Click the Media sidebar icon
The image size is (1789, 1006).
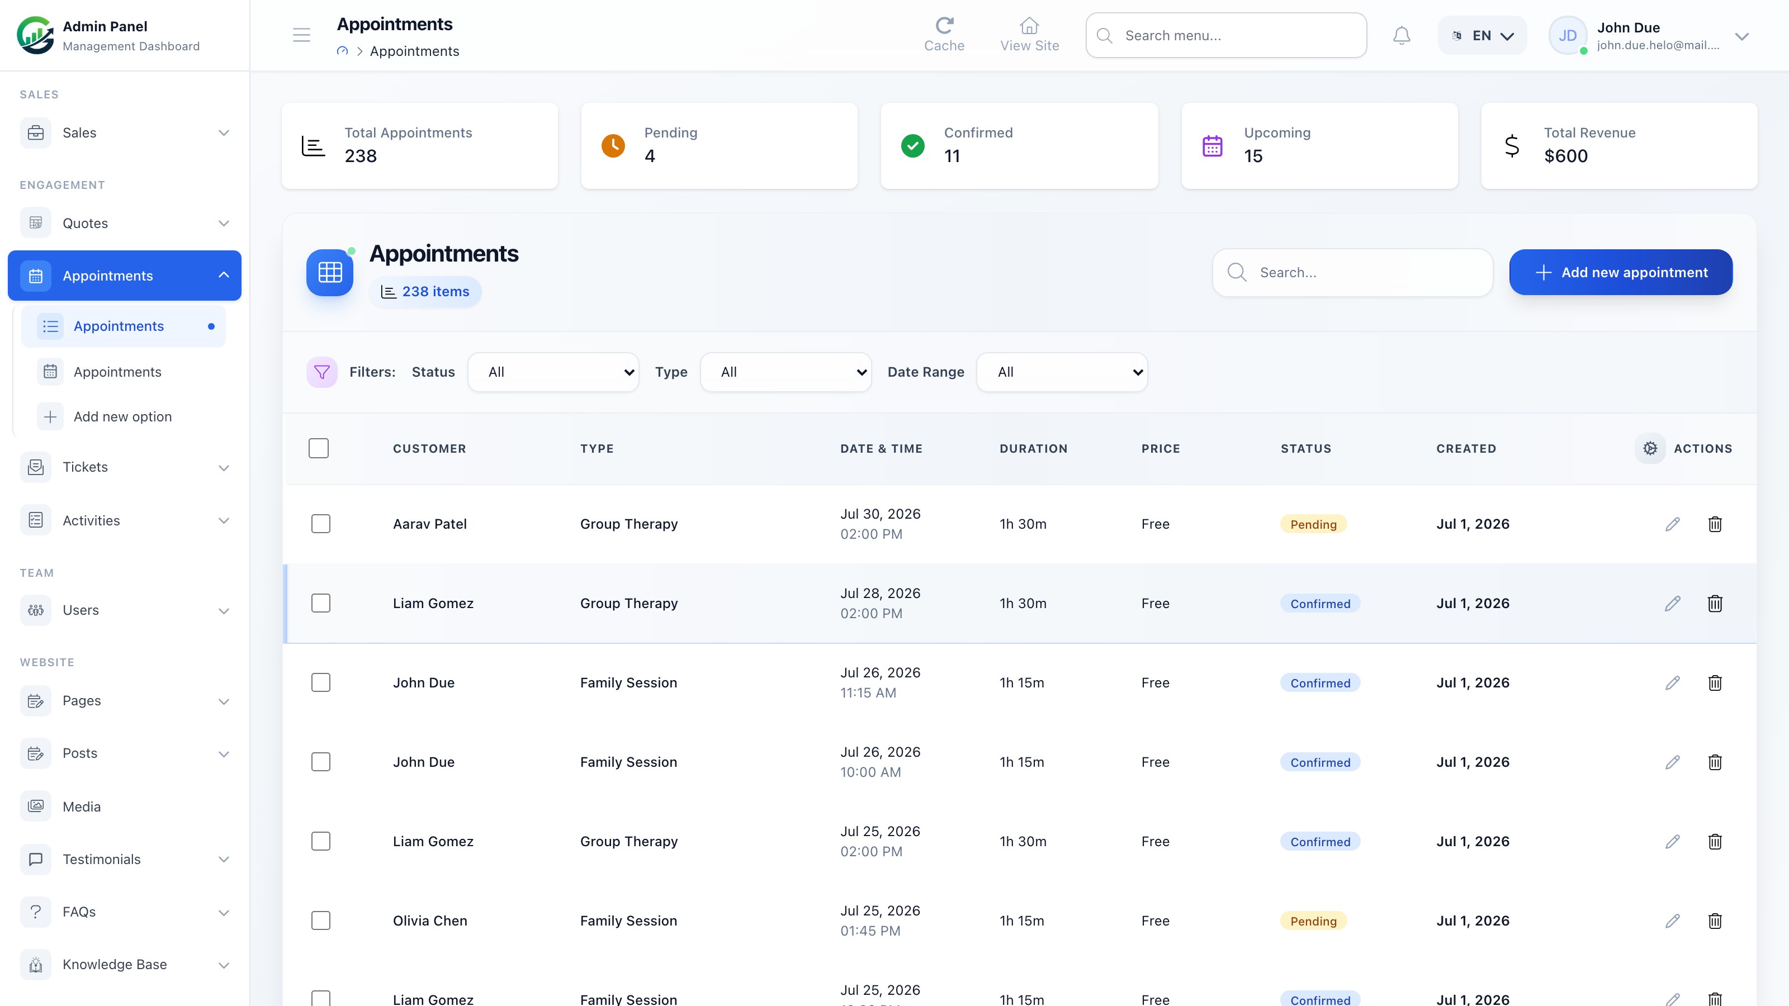tap(35, 806)
